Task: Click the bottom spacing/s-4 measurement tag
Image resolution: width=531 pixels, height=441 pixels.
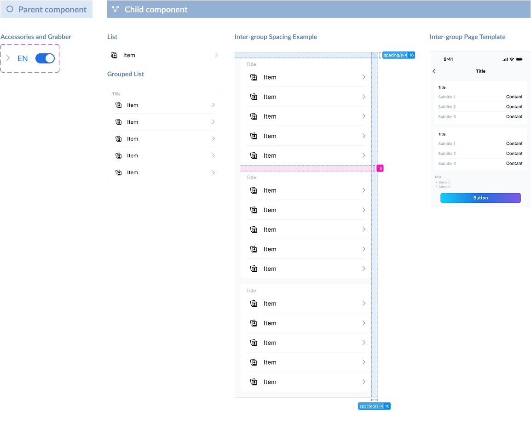Action: tap(374, 406)
